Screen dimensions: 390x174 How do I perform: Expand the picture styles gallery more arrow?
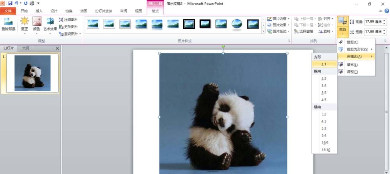(263, 31)
